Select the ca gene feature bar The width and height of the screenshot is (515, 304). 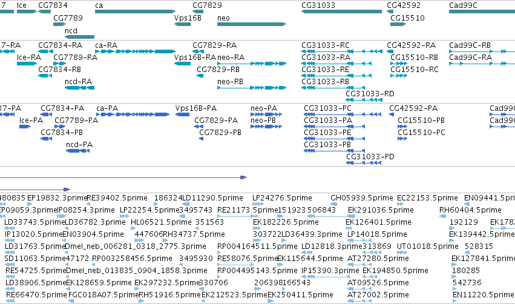[x=135, y=12]
